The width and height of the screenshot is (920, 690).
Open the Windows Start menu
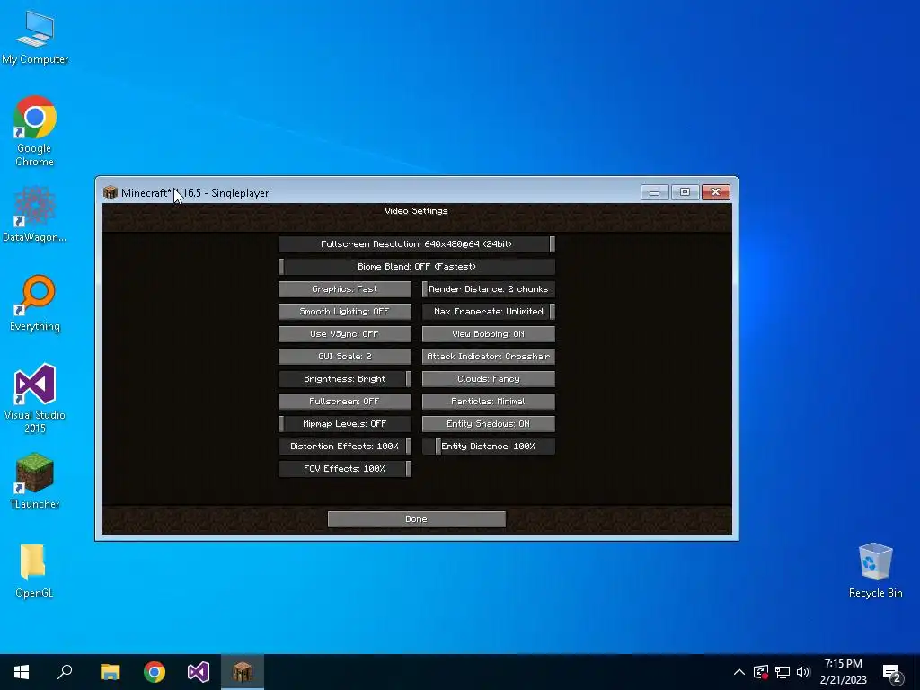22,672
